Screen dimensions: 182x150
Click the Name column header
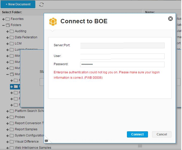(150, 12)
